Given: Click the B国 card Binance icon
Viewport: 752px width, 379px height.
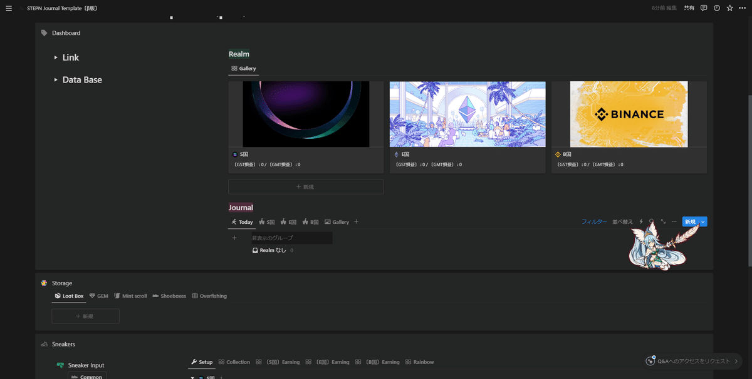Looking at the screenshot, I should (558, 154).
